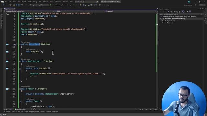Collapse the Proxy class block

pyautogui.click(x=20, y=89)
